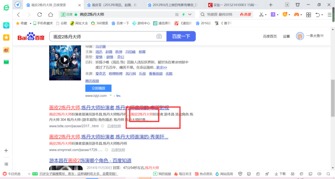Click the rocket accelerate icon in status bar
335x179 pixels.
click(267, 174)
